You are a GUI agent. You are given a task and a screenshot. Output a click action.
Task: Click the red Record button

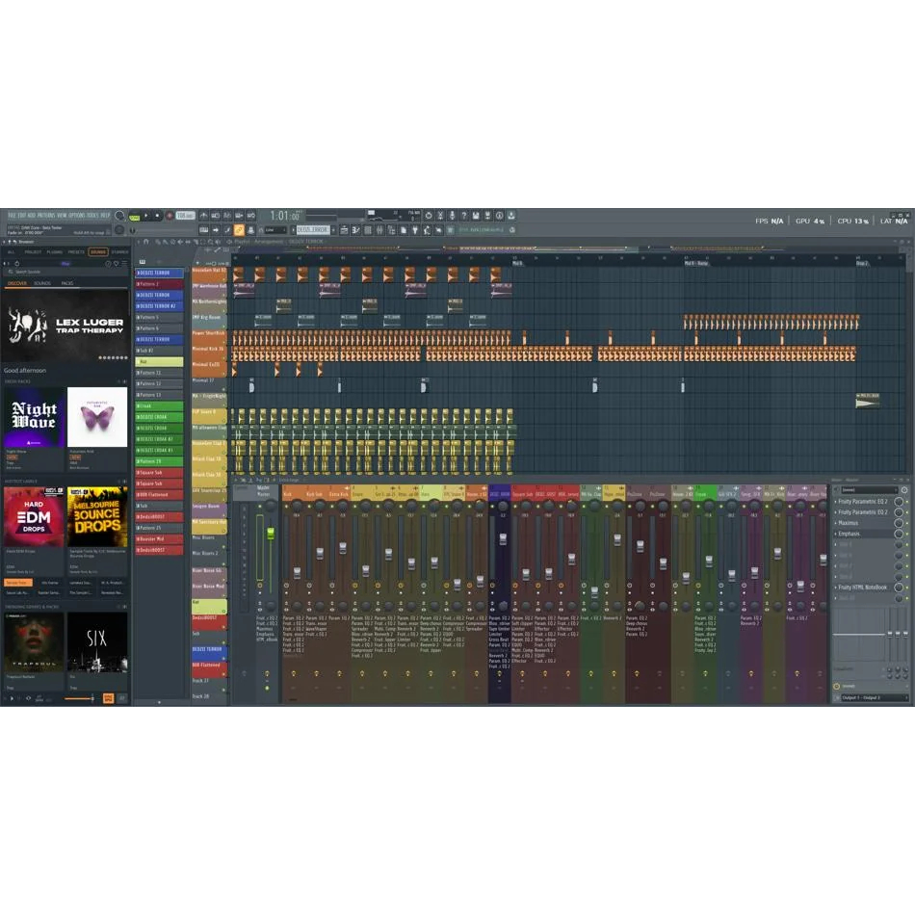[x=170, y=216]
